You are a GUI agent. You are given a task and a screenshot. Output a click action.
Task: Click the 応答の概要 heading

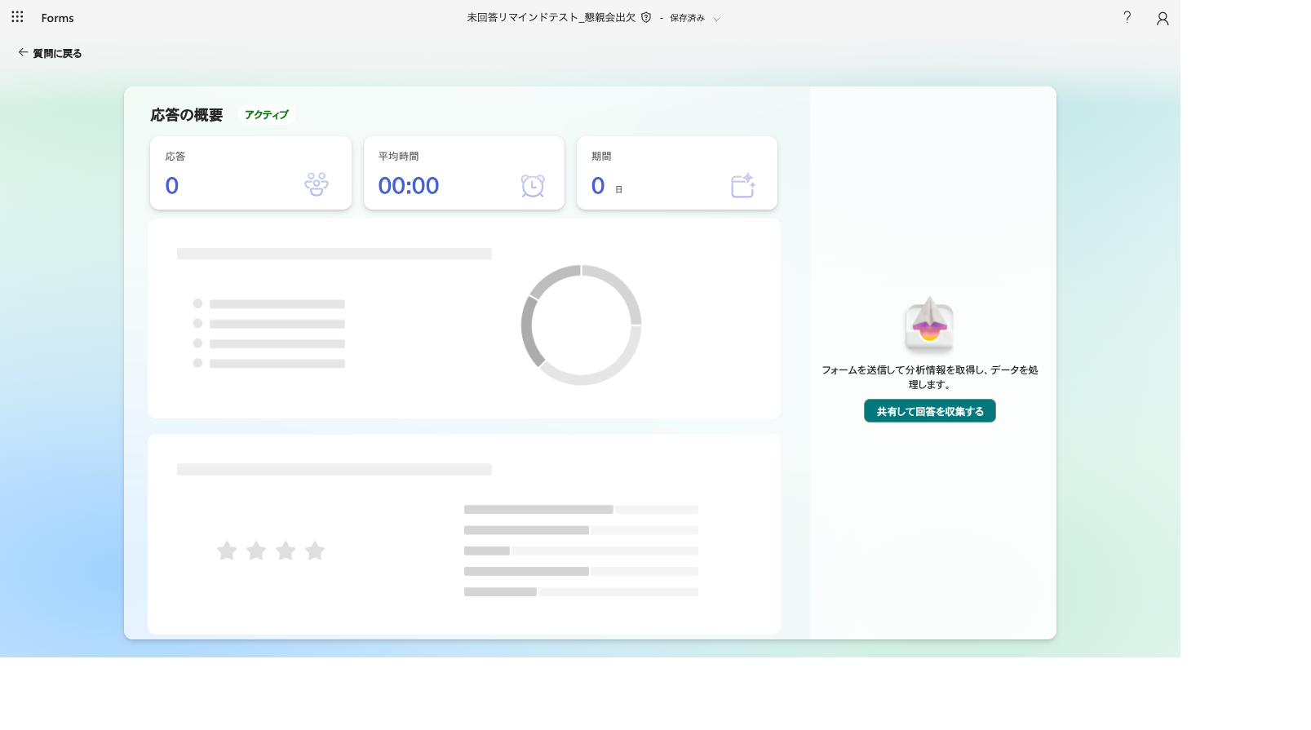pos(187,115)
